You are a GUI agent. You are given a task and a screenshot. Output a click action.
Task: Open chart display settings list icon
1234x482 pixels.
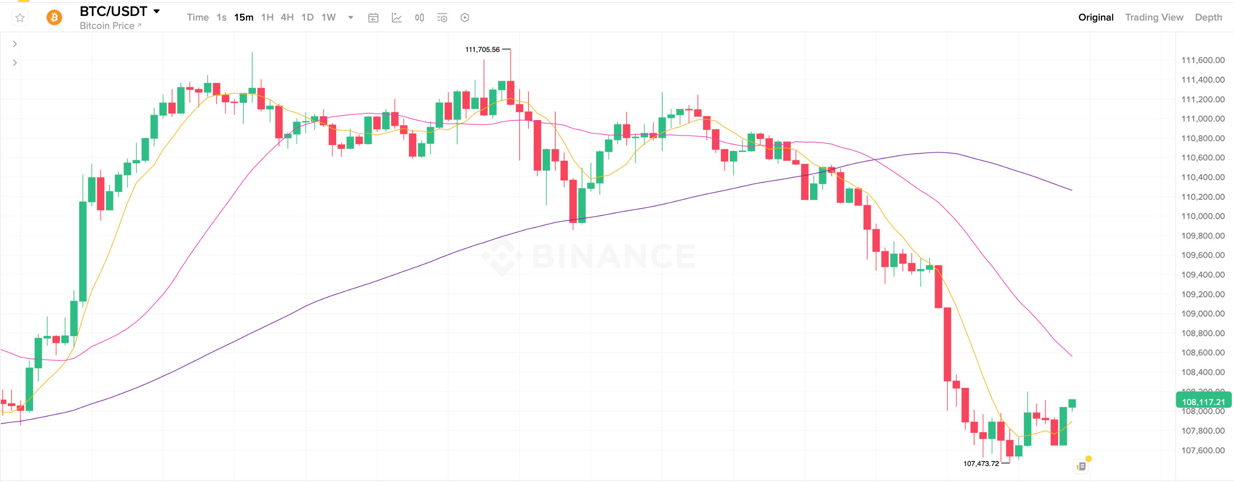tap(442, 18)
